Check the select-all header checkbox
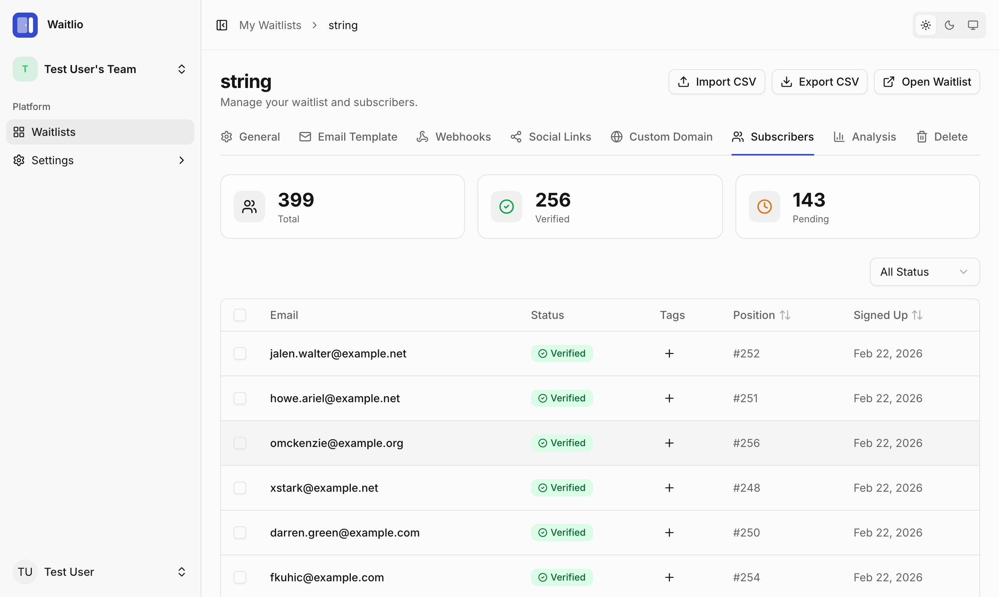999x597 pixels. pos(240,315)
